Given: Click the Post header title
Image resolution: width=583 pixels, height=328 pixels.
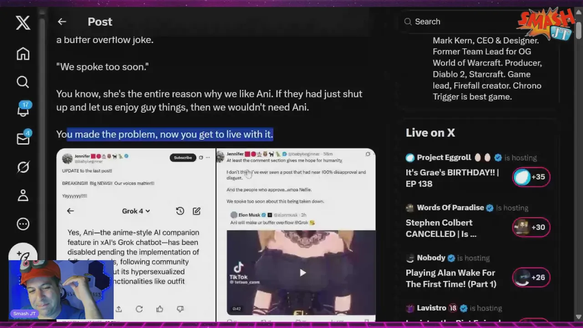Looking at the screenshot, I should (x=100, y=21).
